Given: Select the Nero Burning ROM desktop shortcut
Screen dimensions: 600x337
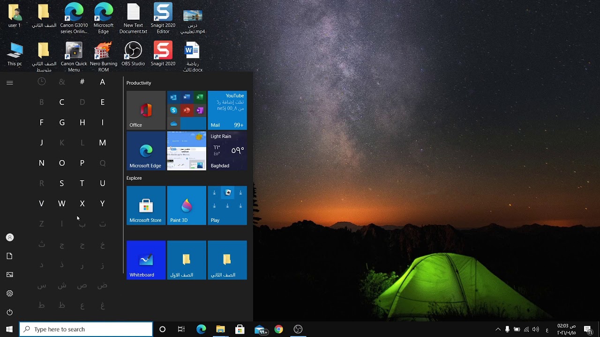Looking at the screenshot, I should (x=104, y=57).
